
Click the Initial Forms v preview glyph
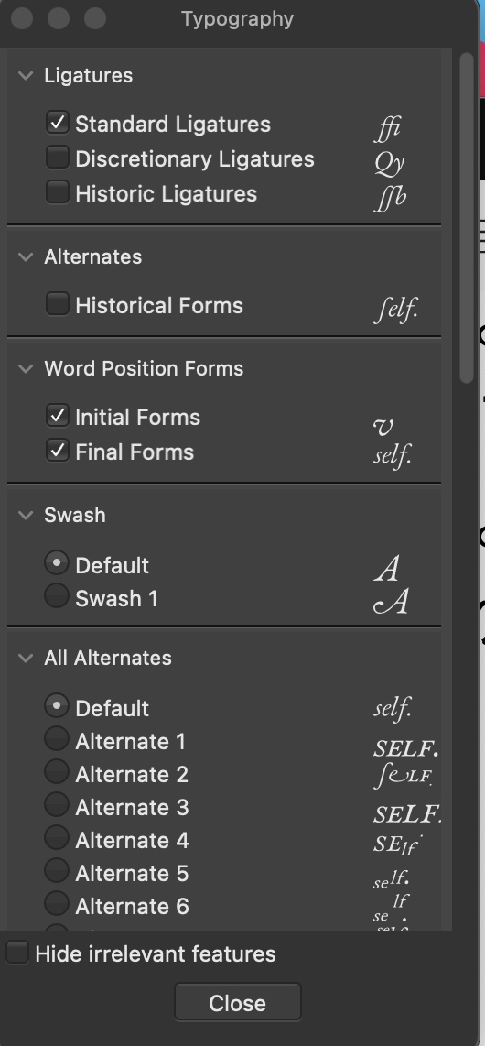coord(383,426)
